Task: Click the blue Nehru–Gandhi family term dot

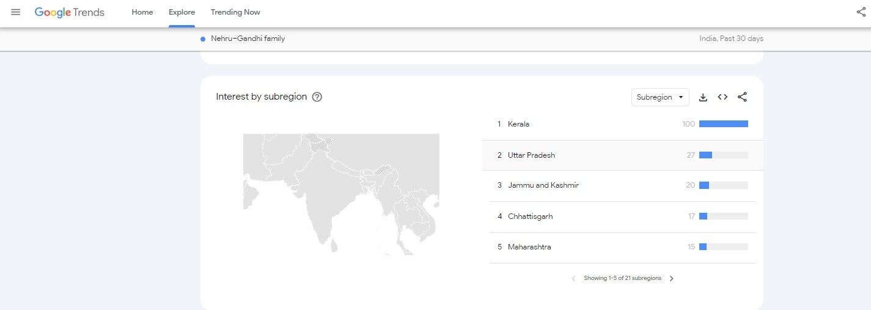Action: pos(203,39)
